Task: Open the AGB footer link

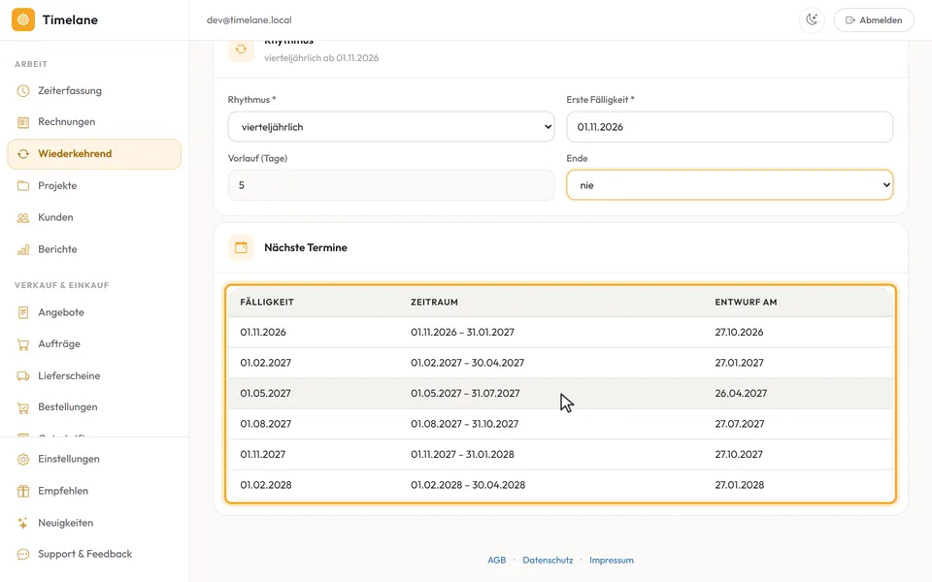Action: 496,560
